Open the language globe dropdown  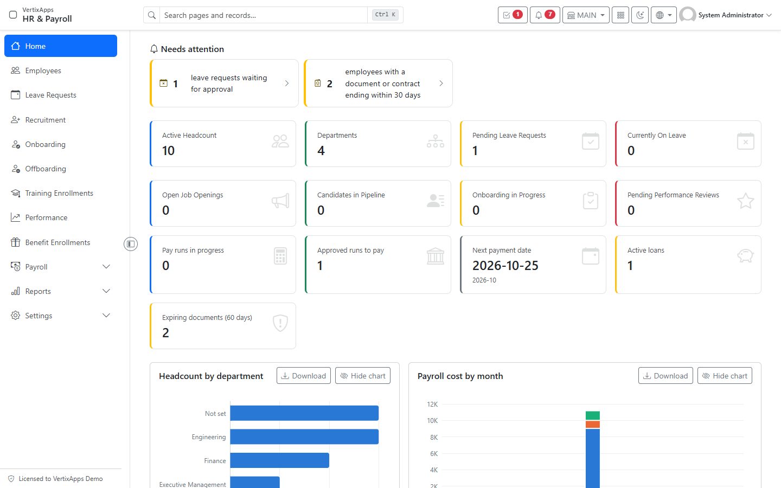coord(664,15)
